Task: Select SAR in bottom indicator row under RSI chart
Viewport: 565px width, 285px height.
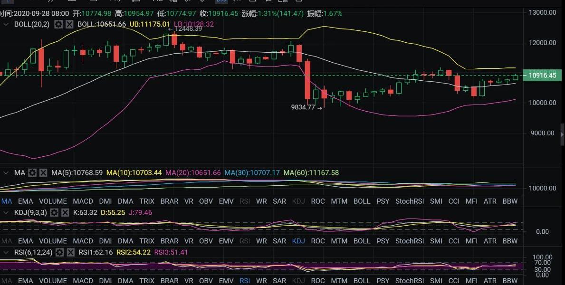Action: [279, 281]
